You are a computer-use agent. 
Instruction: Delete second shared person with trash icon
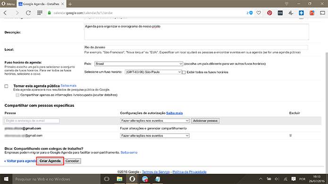(291, 136)
